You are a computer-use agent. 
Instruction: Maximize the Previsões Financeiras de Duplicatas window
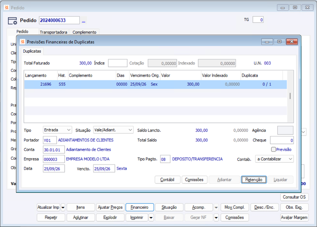279,42
